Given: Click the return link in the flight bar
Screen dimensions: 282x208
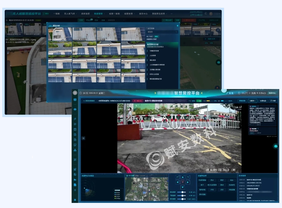Looking at the screenshot, I should point(89,101).
